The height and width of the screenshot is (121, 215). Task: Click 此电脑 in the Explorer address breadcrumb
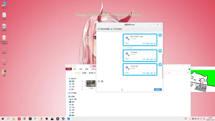pyautogui.click(x=84, y=73)
